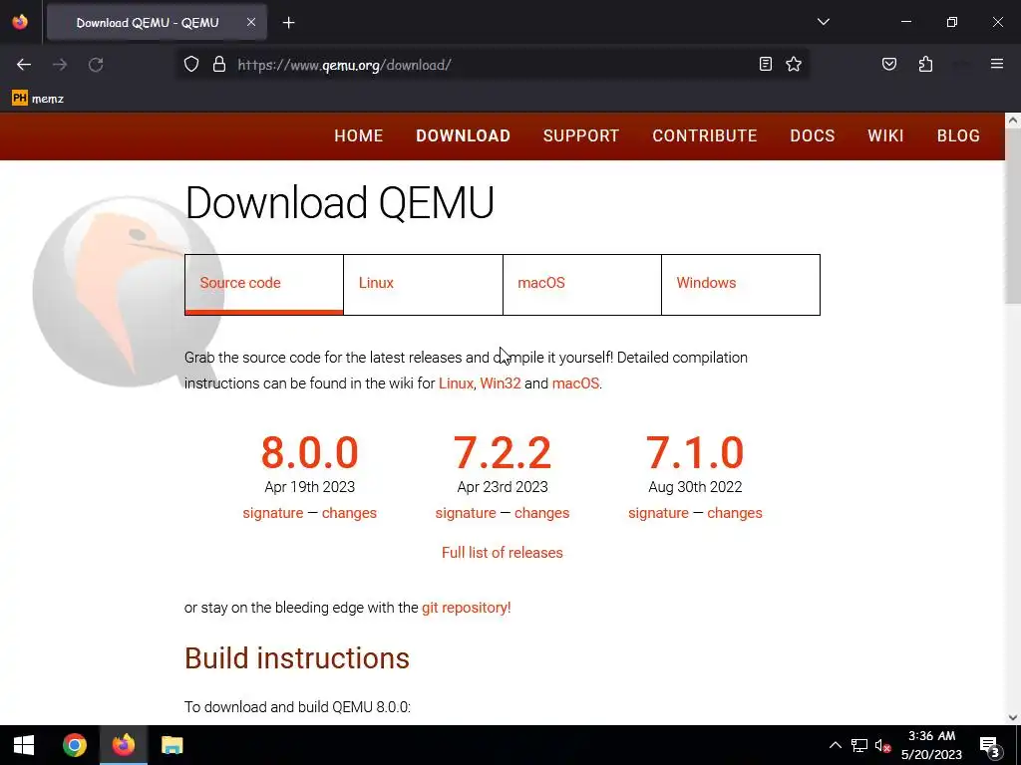Reload the current page
1021x765 pixels.
[x=96, y=65]
